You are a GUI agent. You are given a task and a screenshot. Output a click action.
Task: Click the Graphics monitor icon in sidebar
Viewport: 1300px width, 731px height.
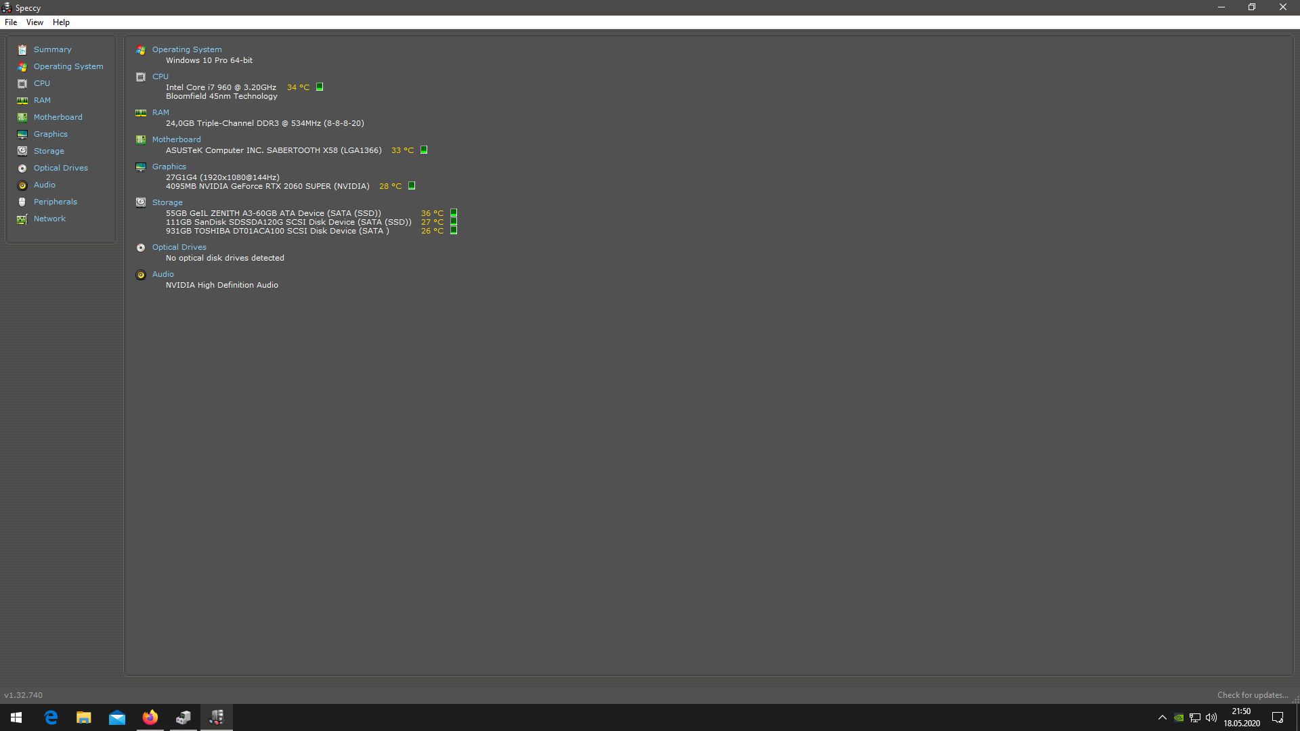pyautogui.click(x=22, y=135)
